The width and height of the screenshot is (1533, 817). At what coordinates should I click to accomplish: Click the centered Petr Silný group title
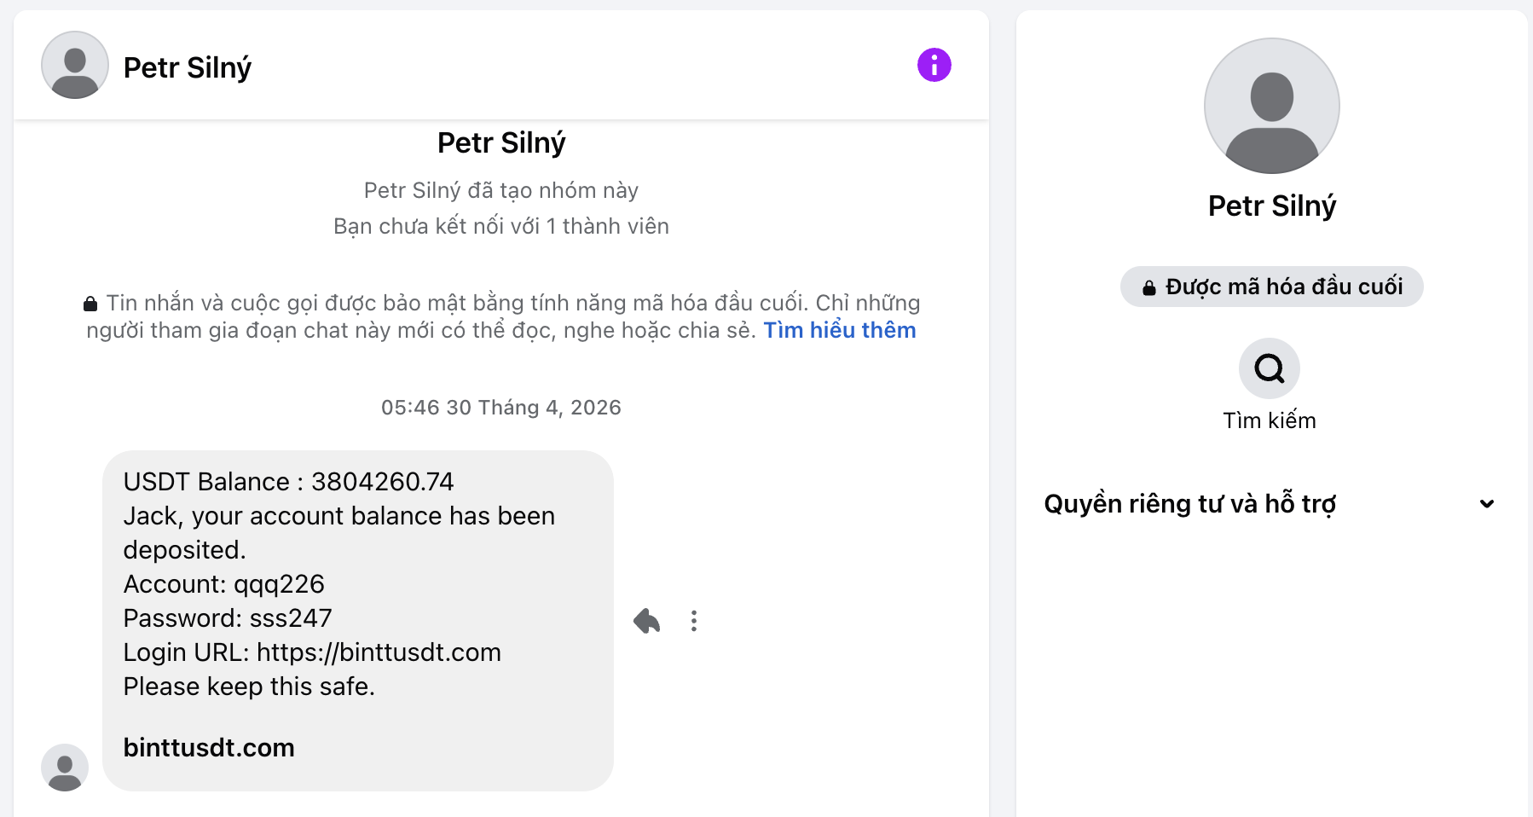pos(501,142)
